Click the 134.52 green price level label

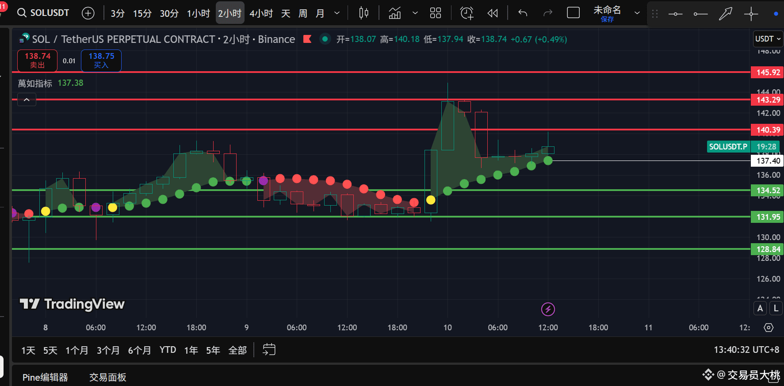click(767, 191)
